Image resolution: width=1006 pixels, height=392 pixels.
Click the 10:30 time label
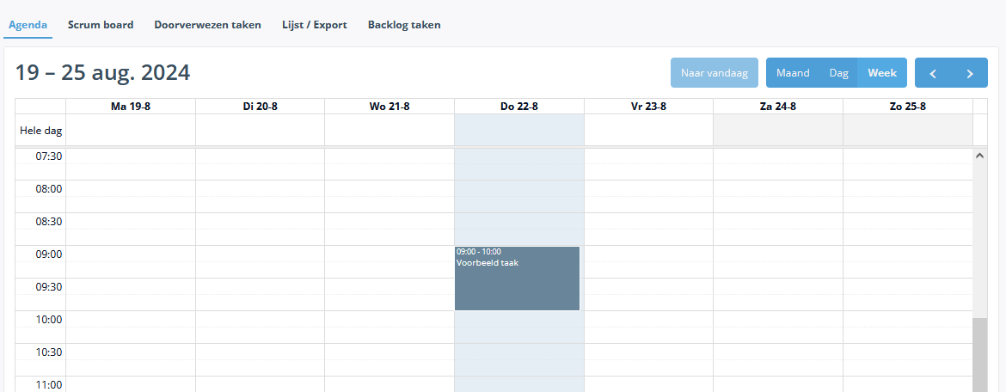[50, 352]
